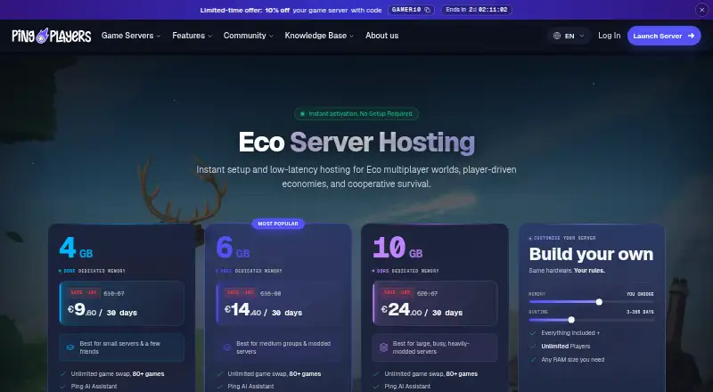The width and height of the screenshot is (713, 392).
Task: Click the YOU CHOOSE memory label
Action: point(640,294)
